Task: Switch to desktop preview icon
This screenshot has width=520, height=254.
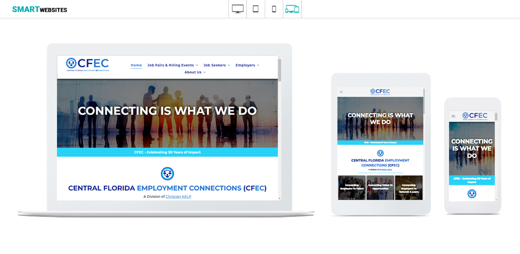Action: (238, 9)
